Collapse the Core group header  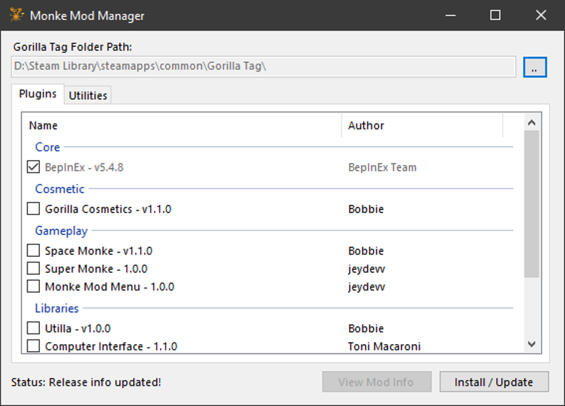(48, 147)
